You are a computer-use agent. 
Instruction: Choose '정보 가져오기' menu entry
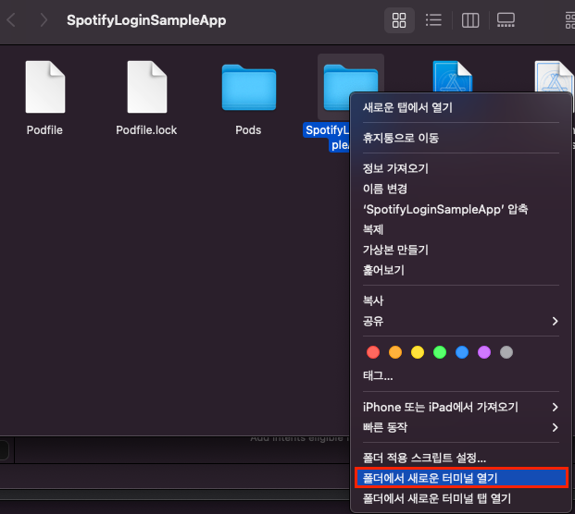[x=461, y=168]
